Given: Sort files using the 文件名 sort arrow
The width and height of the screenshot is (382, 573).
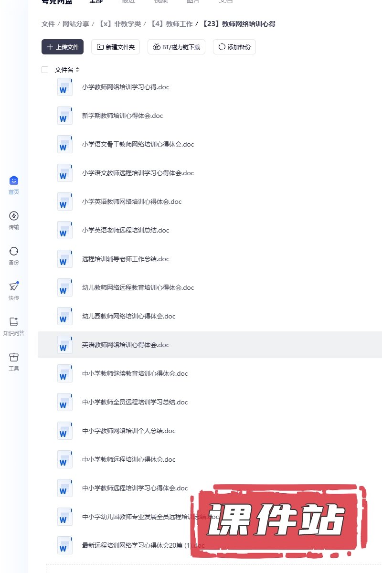Looking at the screenshot, I should click(x=77, y=70).
